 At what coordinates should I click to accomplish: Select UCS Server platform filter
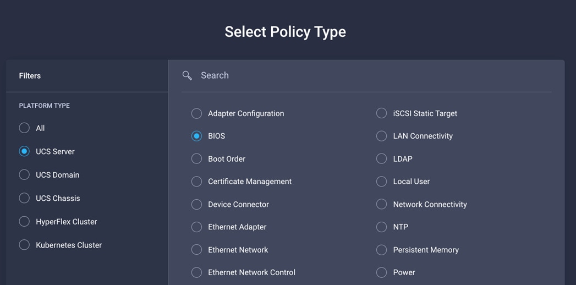(24, 151)
